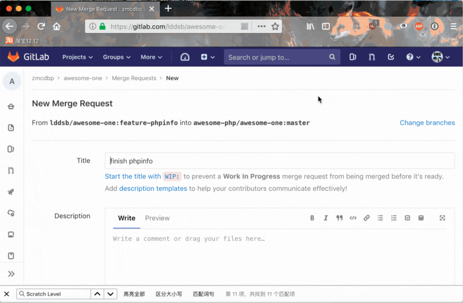Insert a table into the description
Screen dimensions: 463x303
[x=421, y=218]
